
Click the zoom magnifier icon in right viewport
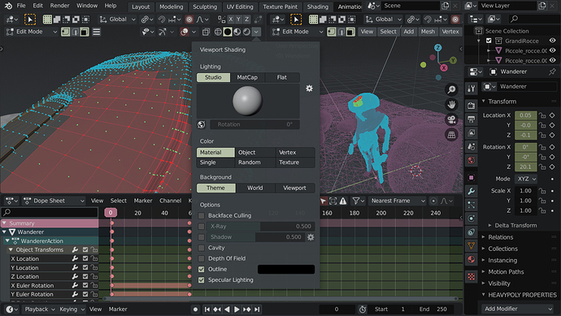tap(451, 89)
